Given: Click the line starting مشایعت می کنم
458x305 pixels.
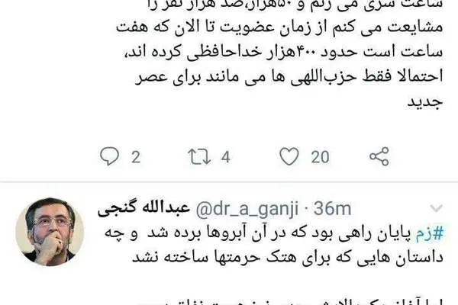Looking at the screenshot, I should pos(279,27).
